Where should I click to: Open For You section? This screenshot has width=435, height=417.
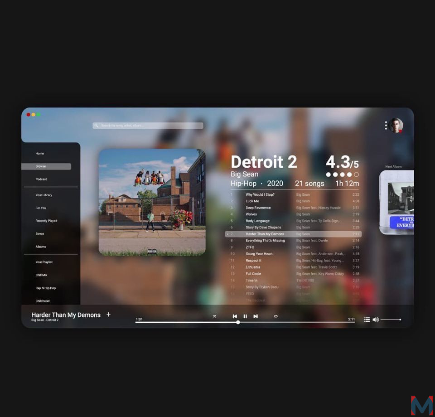tap(41, 208)
